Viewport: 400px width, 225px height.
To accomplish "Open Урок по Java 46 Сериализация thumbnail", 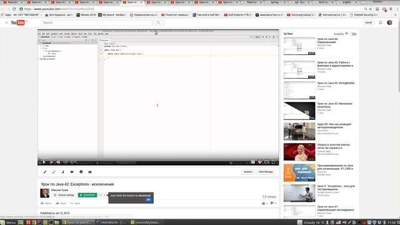I will [299, 46].
